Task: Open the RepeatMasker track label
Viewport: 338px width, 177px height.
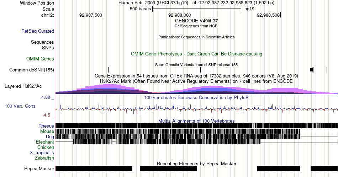Action: 39,168
